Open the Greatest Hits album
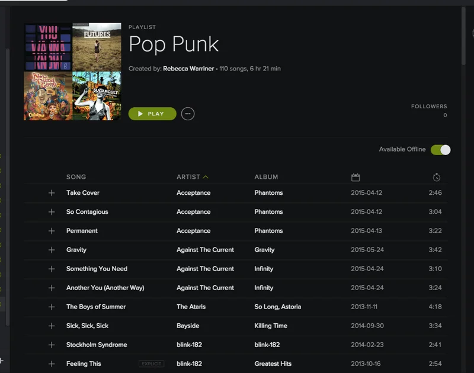Image resolution: width=474 pixels, height=373 pixels. (x=273, y=364)
